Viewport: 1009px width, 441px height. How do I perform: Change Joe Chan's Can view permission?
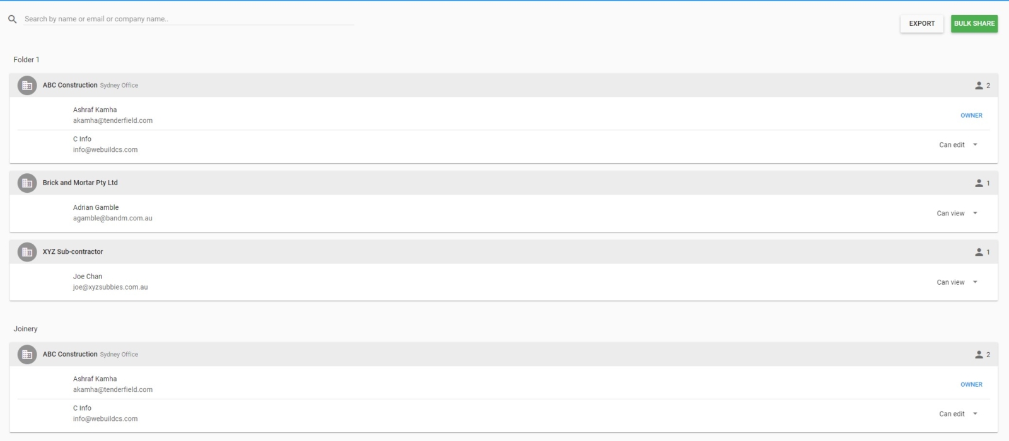(x=957, y=282)
